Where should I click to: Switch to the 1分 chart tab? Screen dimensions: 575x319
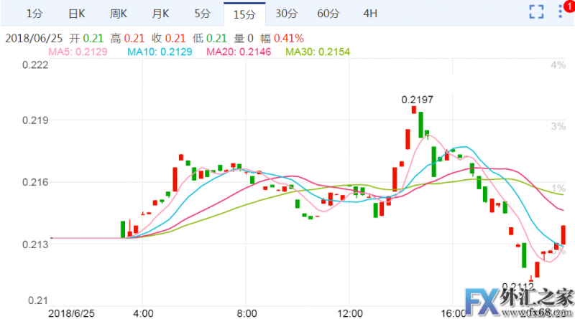[x=34, y=14]
